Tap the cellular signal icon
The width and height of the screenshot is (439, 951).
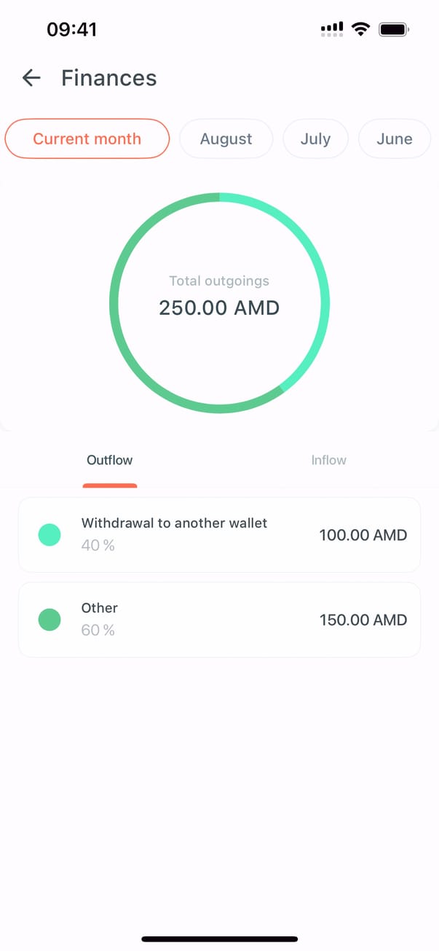(332, 29)
